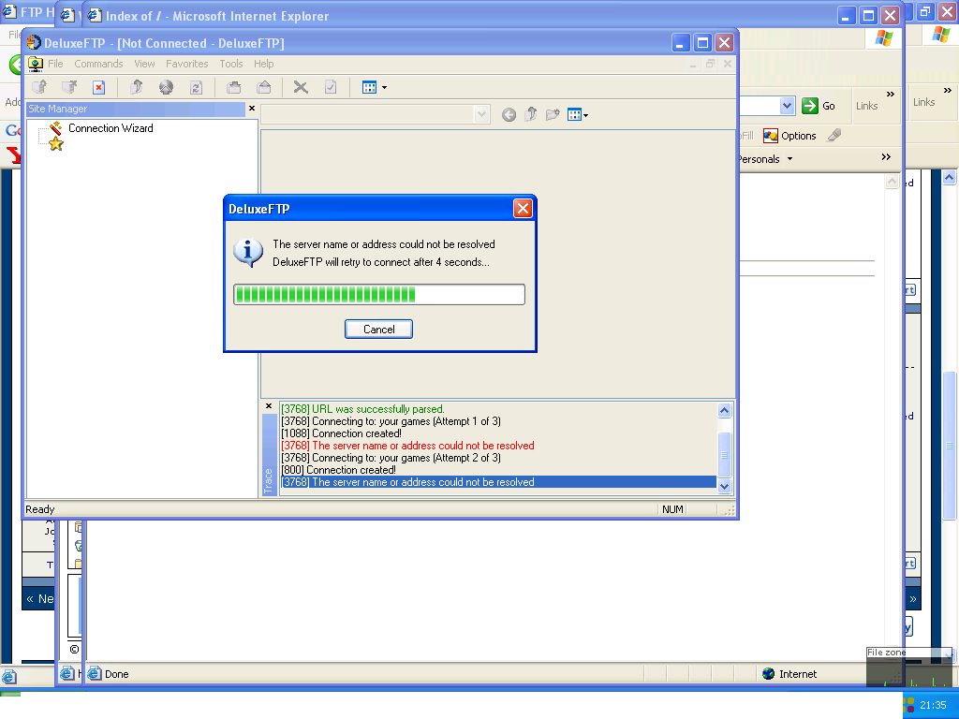Open the Commands menu
959x719 pixels.
(x=98, y=64)
